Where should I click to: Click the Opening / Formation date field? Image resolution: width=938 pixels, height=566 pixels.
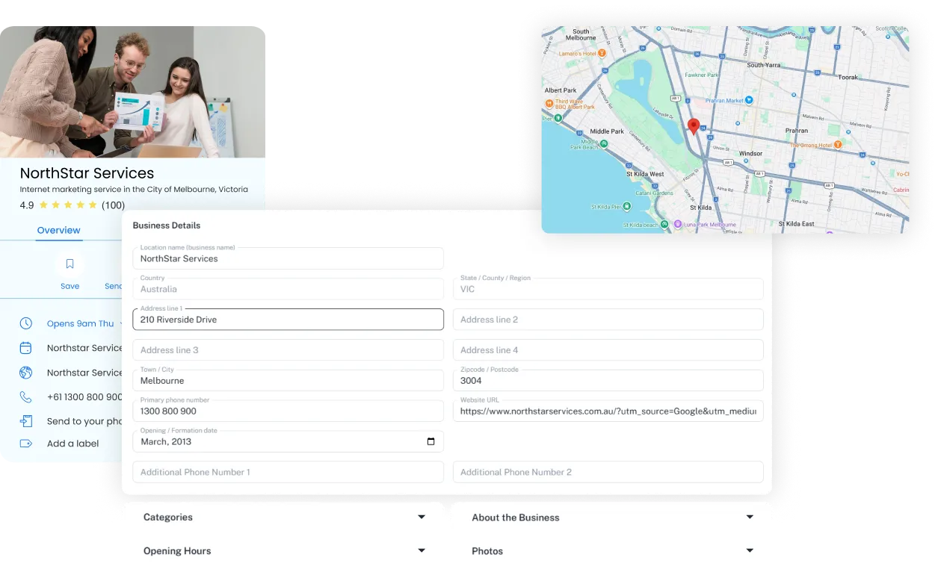pyautogui.click(x=288, y=441)
